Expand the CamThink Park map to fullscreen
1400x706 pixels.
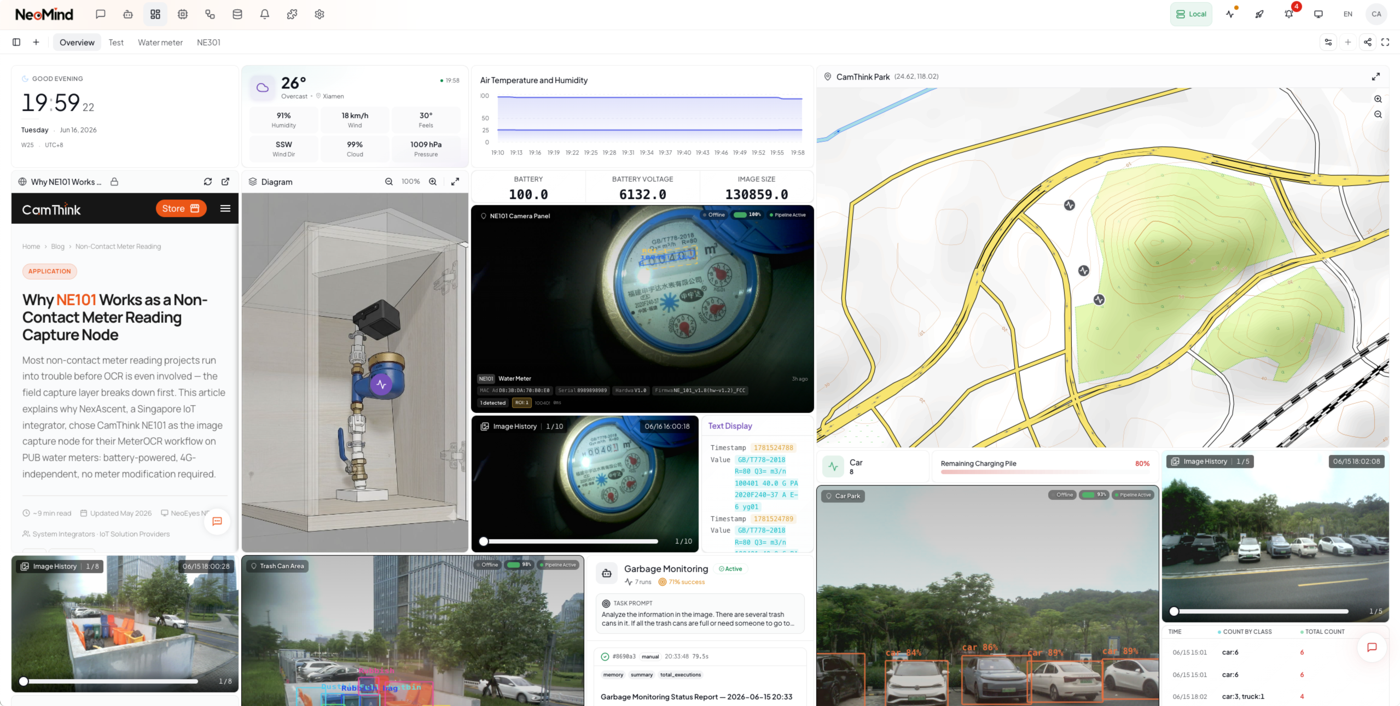click(1376, 77)
